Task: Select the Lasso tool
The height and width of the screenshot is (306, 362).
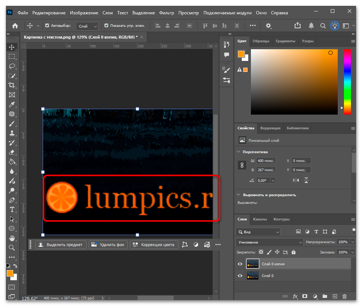Action: pos(12,66)
